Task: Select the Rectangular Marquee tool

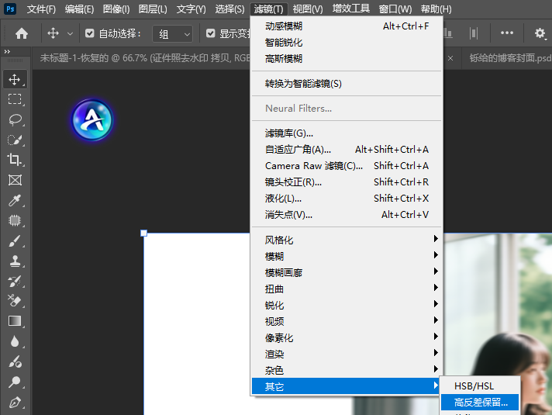Action: pyautogui.click(x=15, y=99)
